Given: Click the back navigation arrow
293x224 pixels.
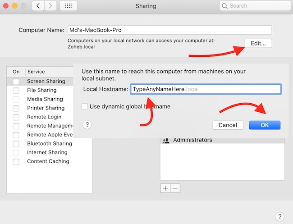Looking at the screenshot, I should tap(38, 6).
